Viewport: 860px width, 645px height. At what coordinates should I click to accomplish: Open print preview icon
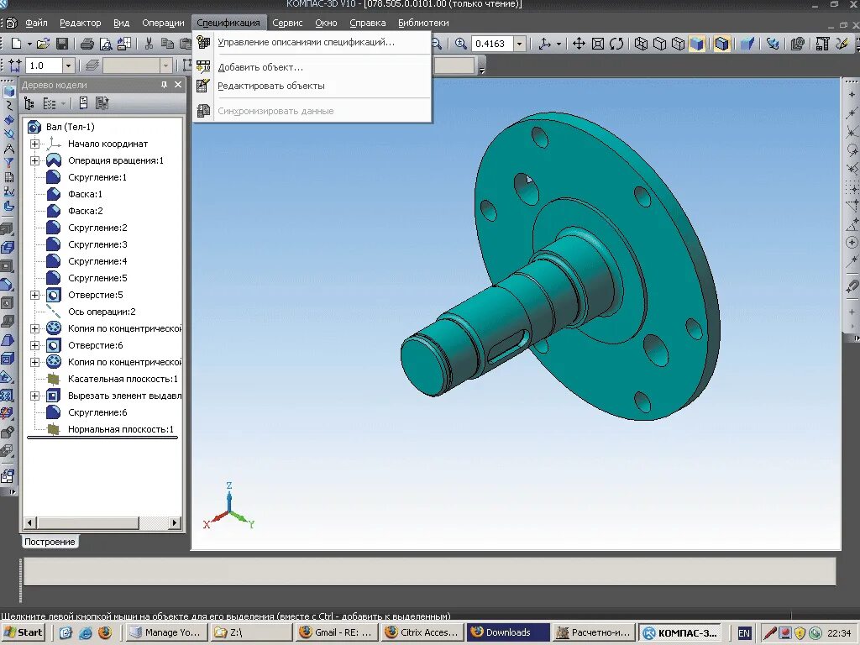click(105, 44)
